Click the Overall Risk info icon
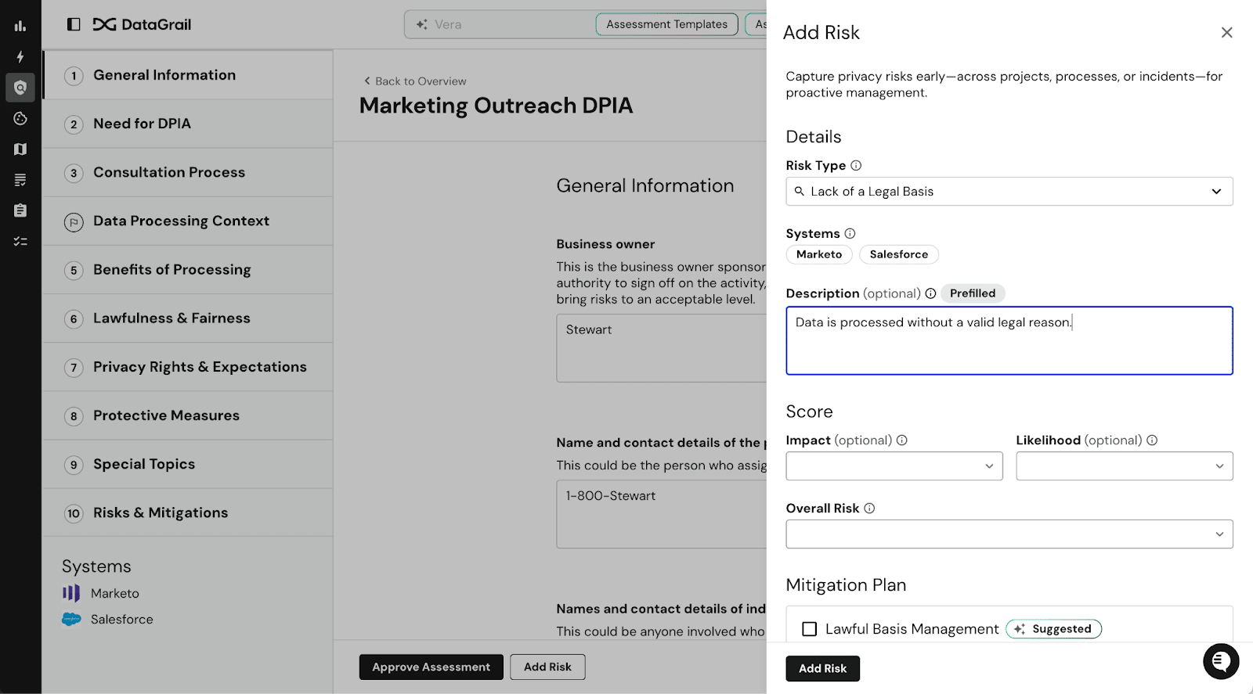This screenshot has height=694, width=1253. (869, 509)
